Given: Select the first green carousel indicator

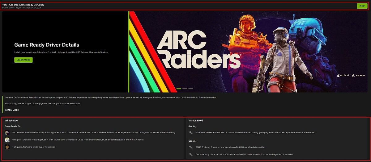Looking at the screenshot, I should 179,89.
